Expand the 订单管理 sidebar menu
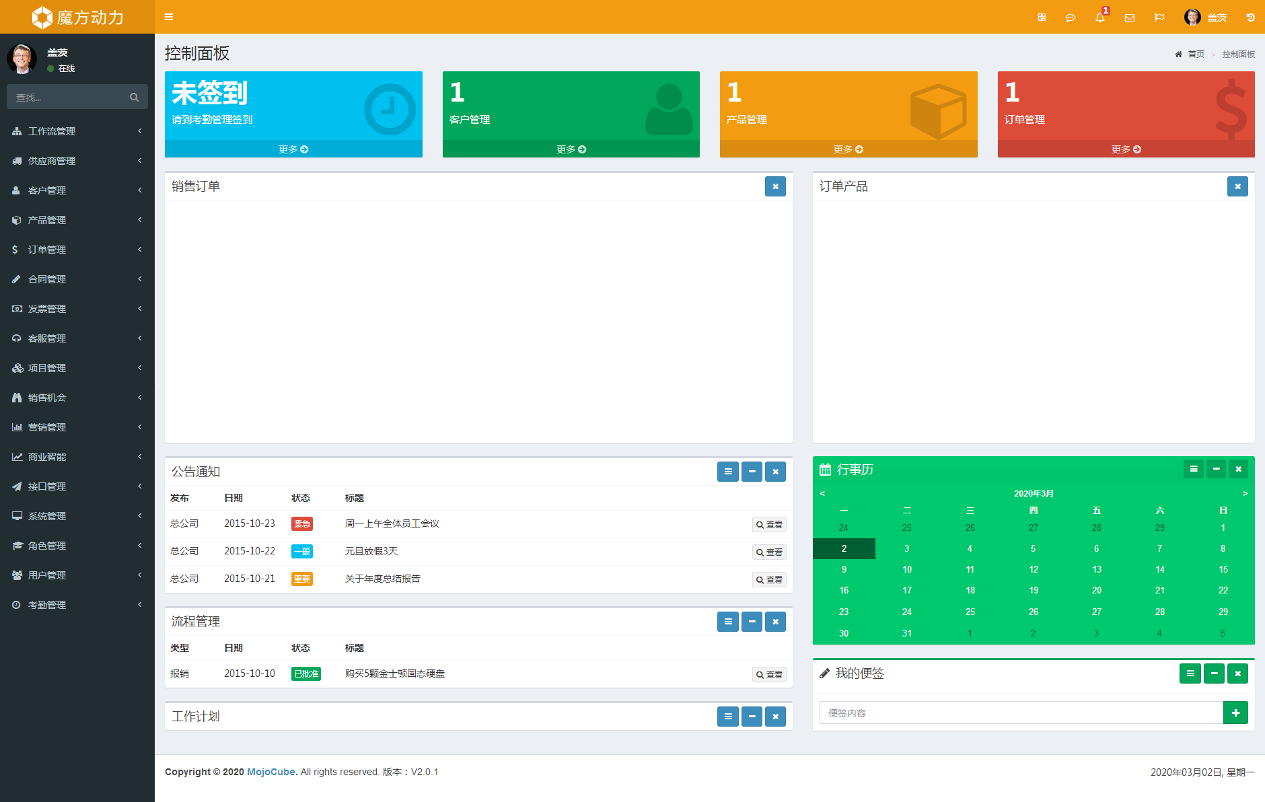The width and height of the screenshot is (1265, 802). click(x=77, y=250)
